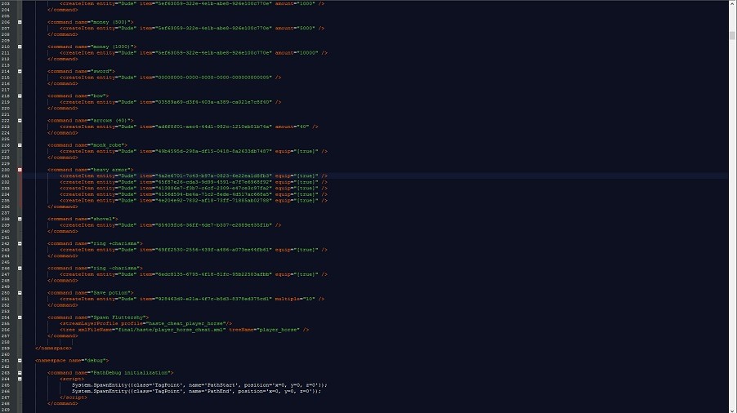The width and height of the screenshot is (737, 413).
Task: Click the command name "ring +charisma" text
Action: point(116,243)
